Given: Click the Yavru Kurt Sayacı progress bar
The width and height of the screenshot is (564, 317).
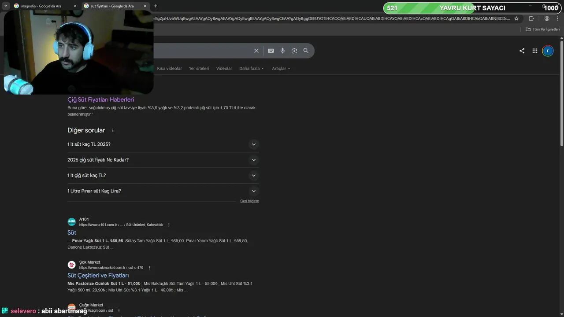Looking at the screenshot, I should coord(472,8).
